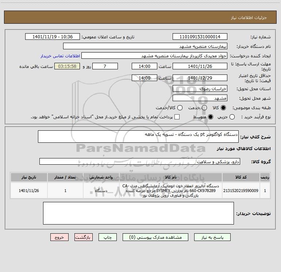Click the response deadline 14:00 time field
The width and height of the screenshot is (281, 272).
pyautogui.click(x=145, y=66)
